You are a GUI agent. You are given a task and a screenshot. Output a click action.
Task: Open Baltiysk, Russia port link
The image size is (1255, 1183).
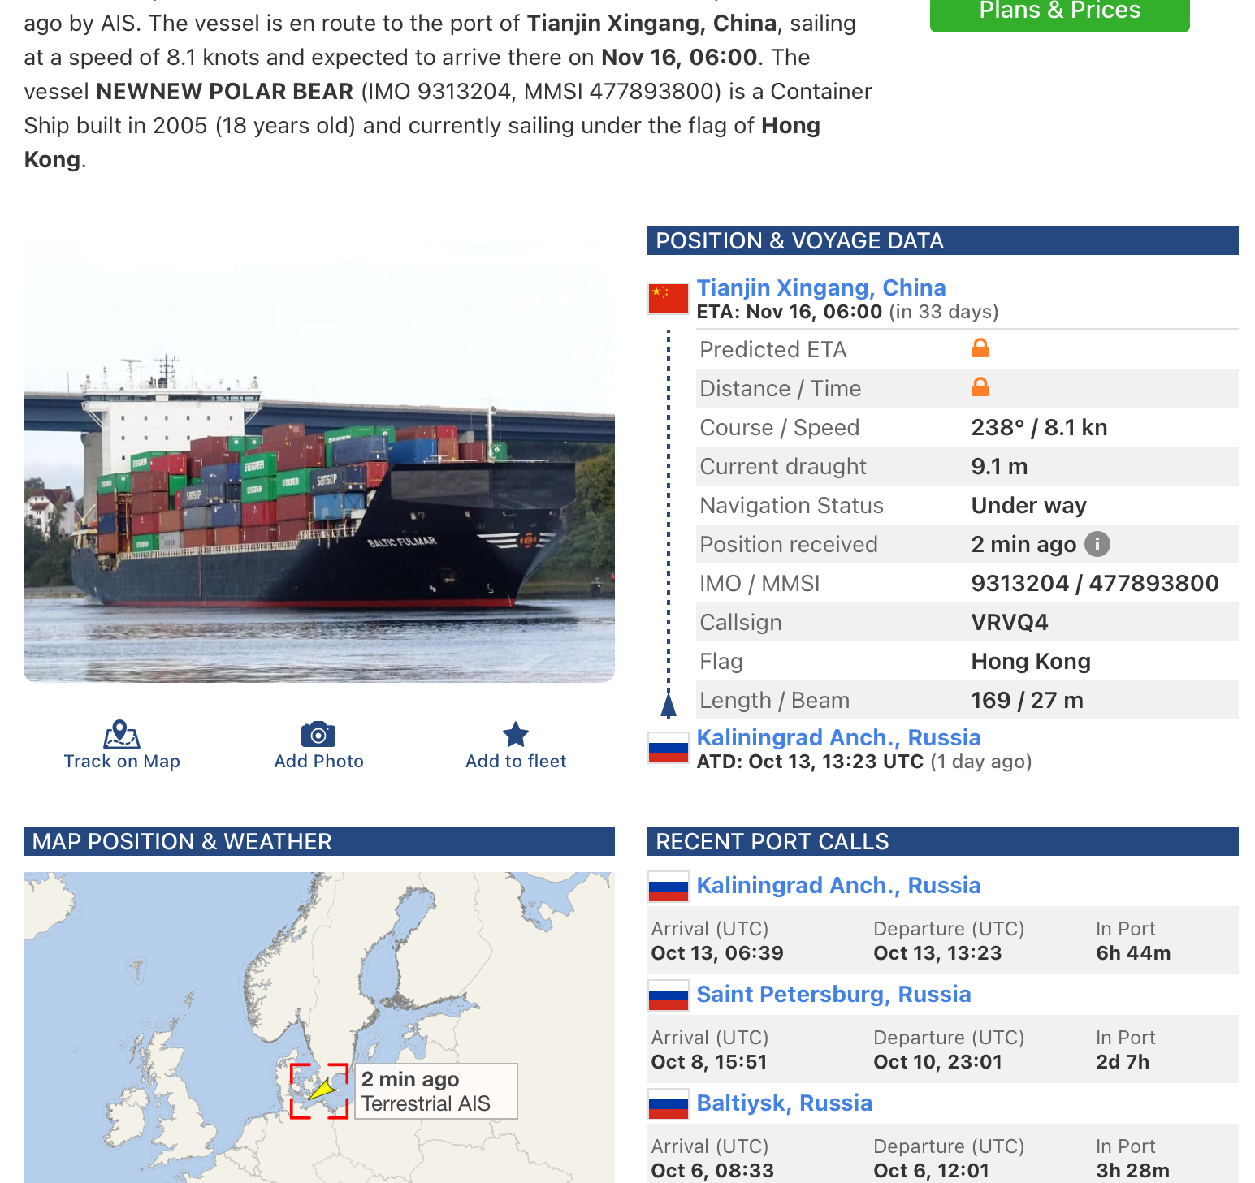[785, 1103]
